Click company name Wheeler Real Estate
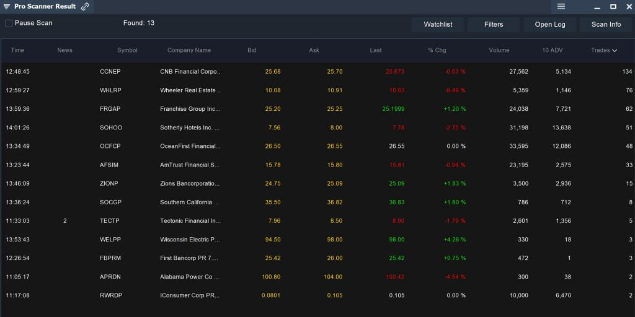This screenshot has height=317, width=635. point(190,90)
